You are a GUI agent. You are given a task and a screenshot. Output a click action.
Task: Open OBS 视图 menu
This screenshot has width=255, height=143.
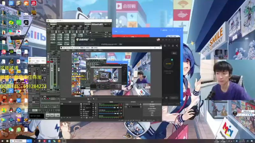tap(74, 50)
